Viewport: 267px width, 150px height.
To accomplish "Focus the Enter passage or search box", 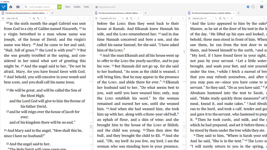I will 43,7.
